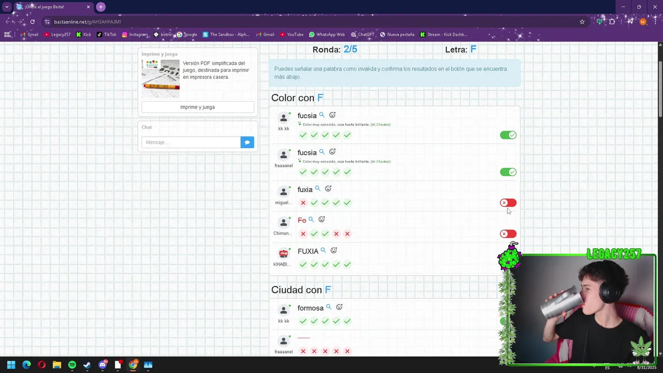Click the Letra: F text
663x373 pixels.
click(461, 50)
